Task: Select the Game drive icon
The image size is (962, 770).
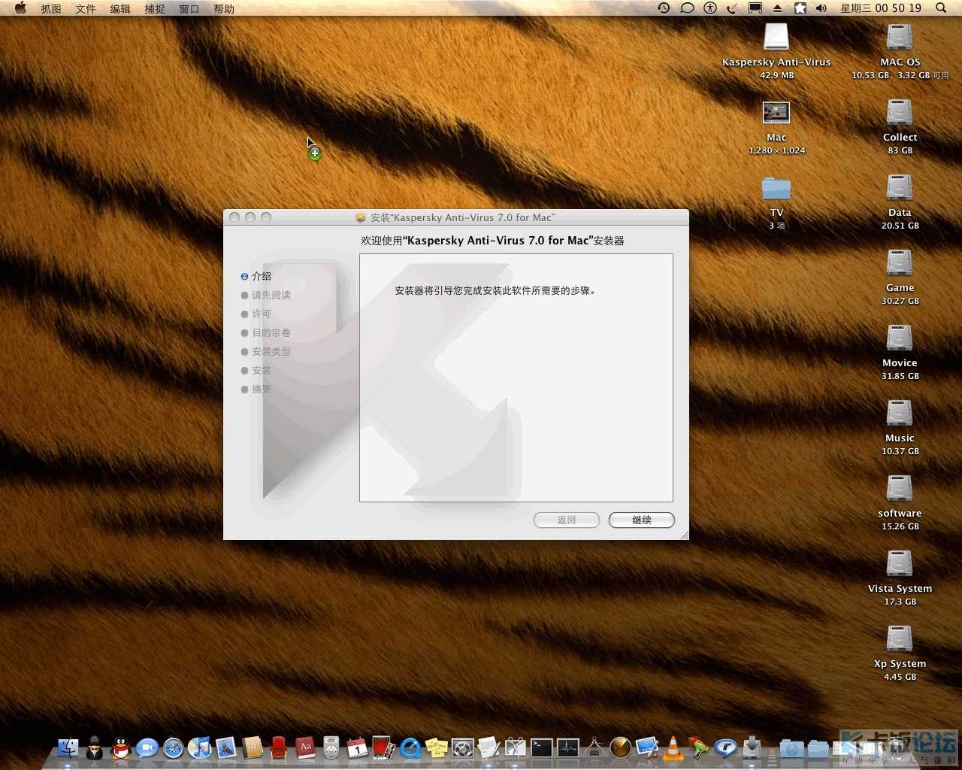Action: tap(900, 262)
